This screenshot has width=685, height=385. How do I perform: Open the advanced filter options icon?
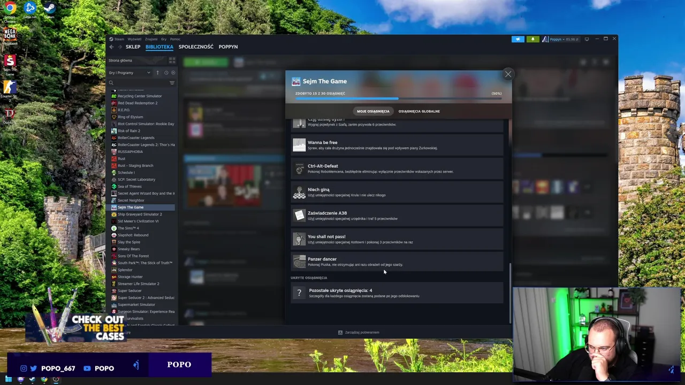tap(172, 83)
